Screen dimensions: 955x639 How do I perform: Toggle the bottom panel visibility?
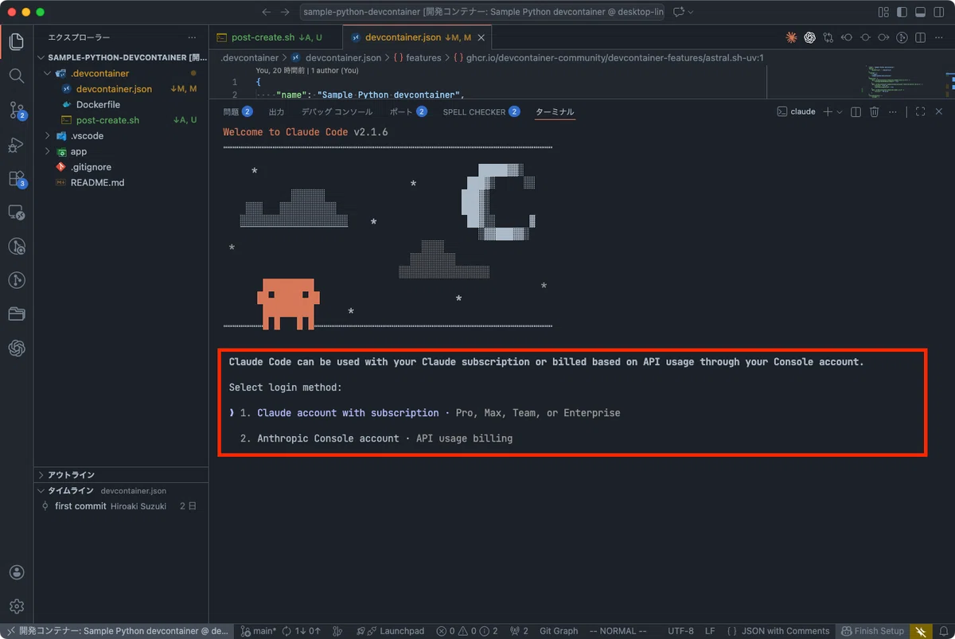[920, 12]
